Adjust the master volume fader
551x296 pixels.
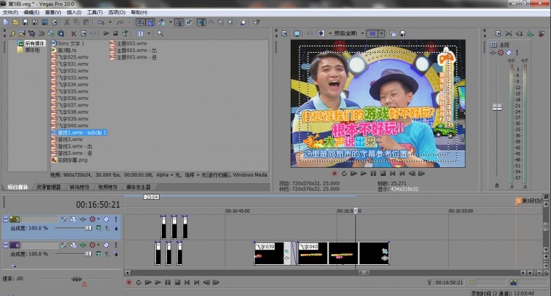(497, 107)
